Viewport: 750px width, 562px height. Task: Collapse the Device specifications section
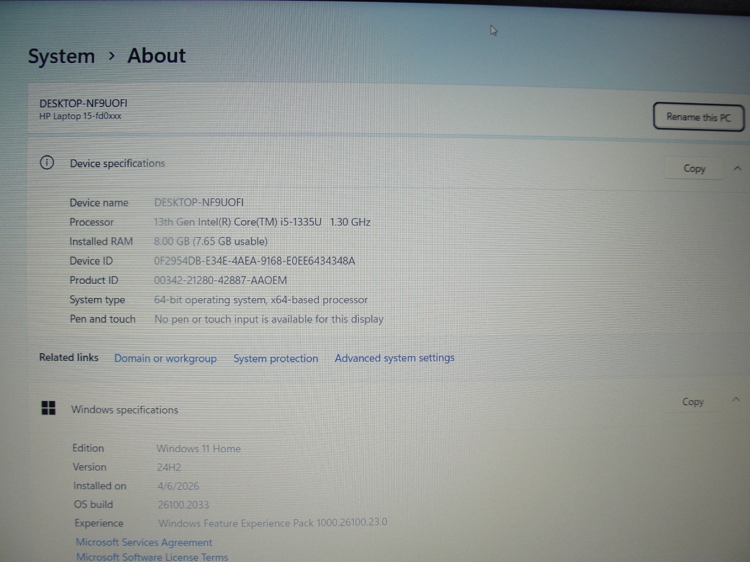pos(737,169)
